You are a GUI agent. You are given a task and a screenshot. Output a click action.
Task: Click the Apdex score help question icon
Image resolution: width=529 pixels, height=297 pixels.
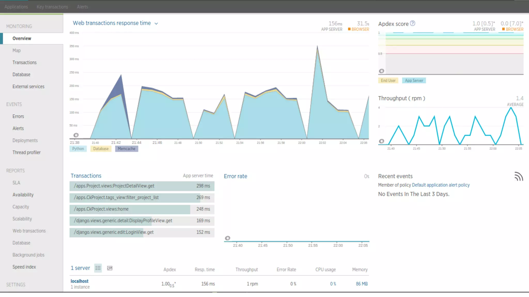413,23
